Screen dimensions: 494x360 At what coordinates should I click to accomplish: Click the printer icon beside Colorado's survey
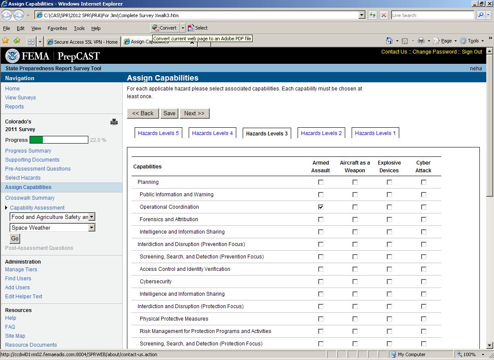tap(114, 122)
